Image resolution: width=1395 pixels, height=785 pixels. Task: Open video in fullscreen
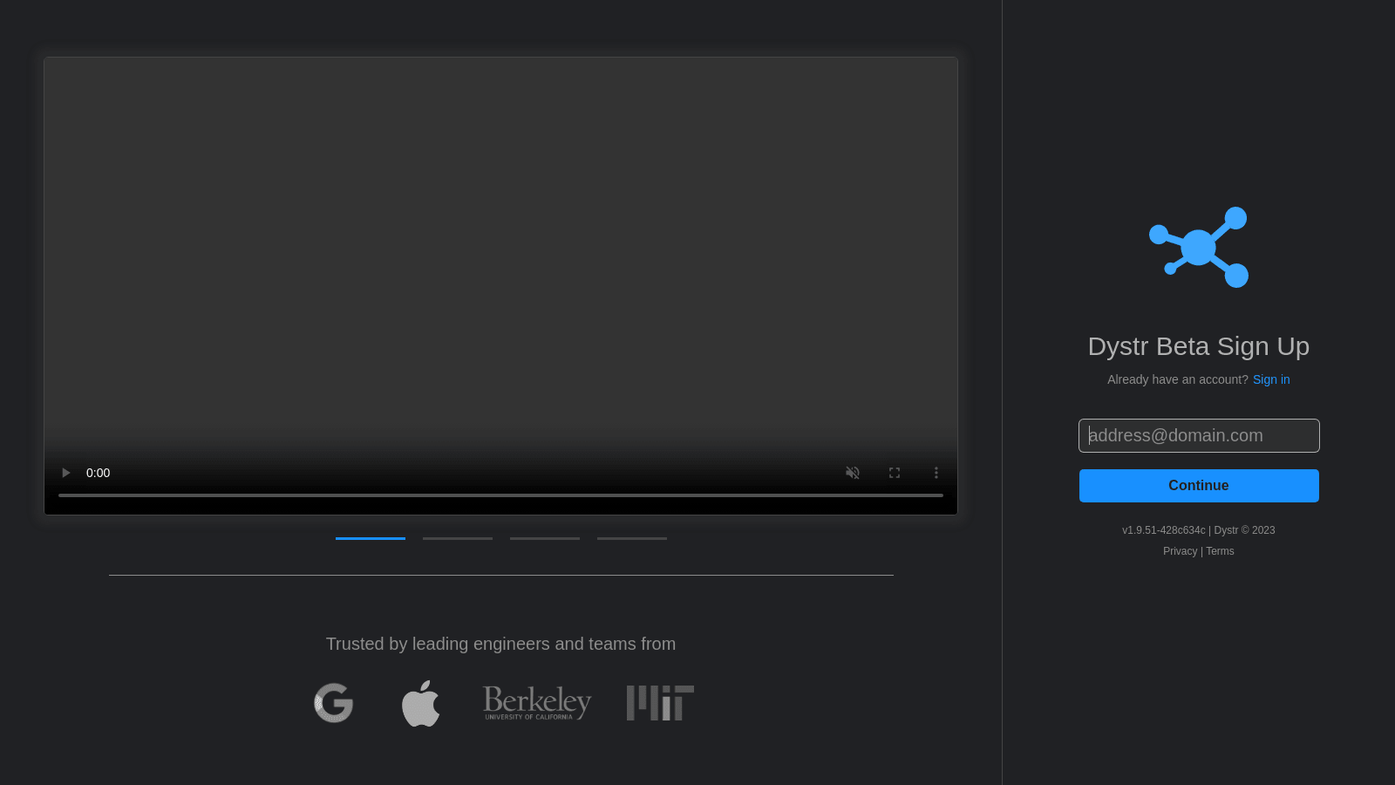click(x=895, y=473)
